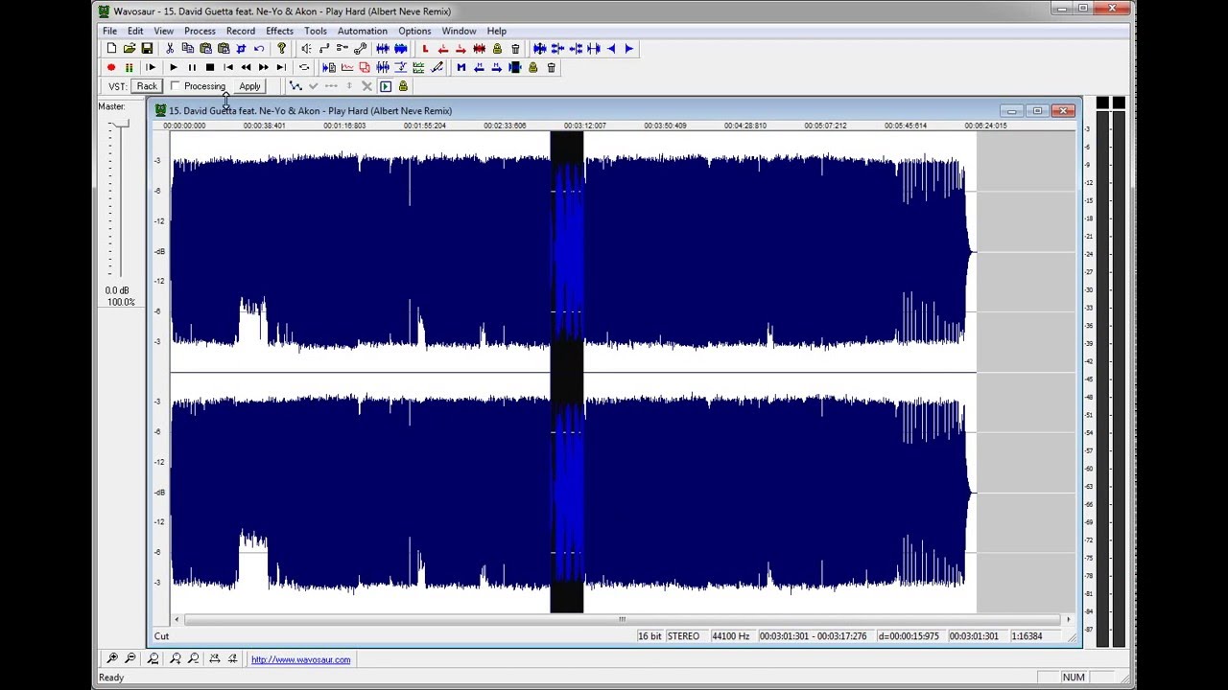Click the speaker icon in the top toolbar
This screenshot has width=1228, height=690.
(306, 49)
